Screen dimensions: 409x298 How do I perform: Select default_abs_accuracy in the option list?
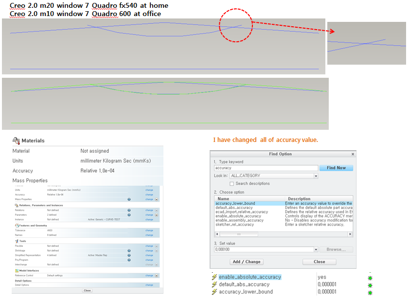tap(234, 208)
